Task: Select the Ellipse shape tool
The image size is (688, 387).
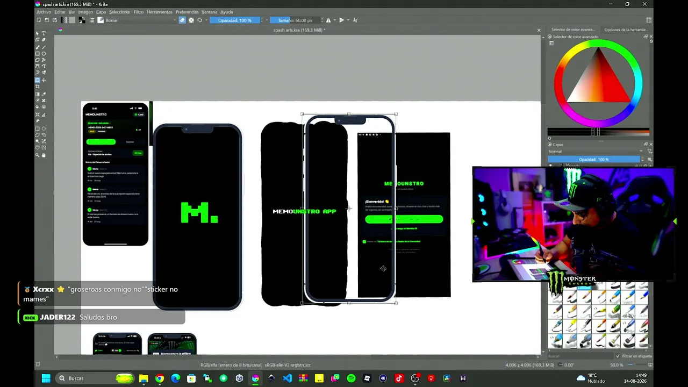Action: click(x=44, y=54)
